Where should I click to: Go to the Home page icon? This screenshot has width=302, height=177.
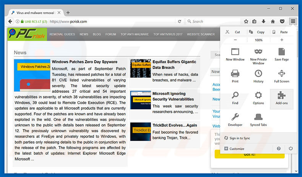point(273,21)
